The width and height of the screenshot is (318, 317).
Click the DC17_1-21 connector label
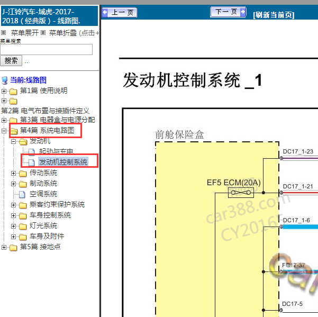tap(298, 186)
